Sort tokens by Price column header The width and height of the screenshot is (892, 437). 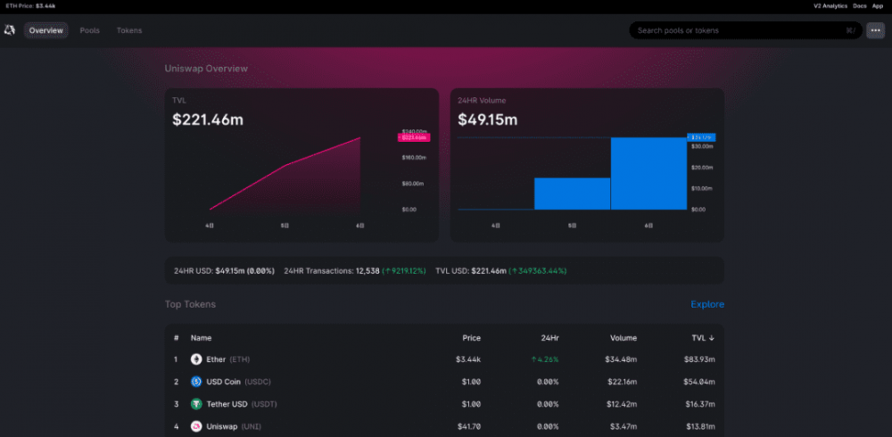pos(471,338)
